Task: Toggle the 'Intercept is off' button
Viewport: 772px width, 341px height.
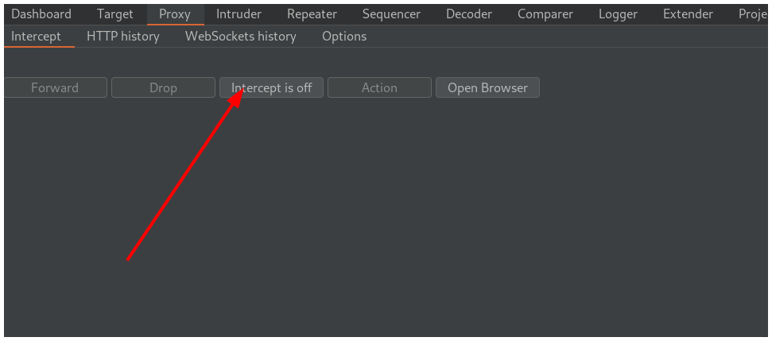Action: click(271, 87)
